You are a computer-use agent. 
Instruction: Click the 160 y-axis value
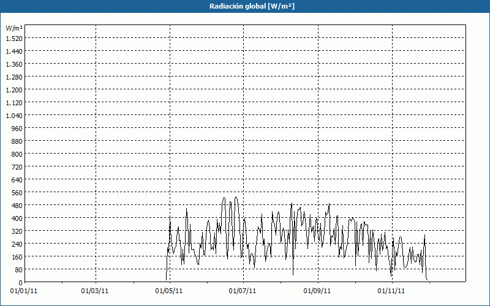pos(18,257)
